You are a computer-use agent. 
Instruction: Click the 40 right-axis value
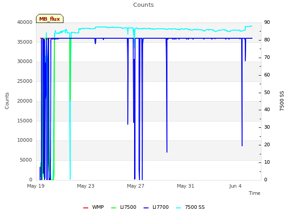[x=267, y=110]
